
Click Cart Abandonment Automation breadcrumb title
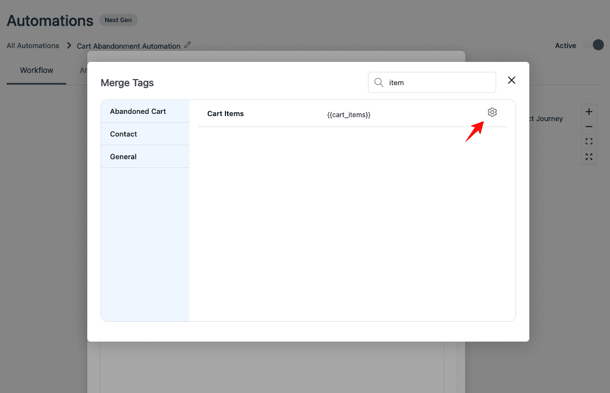tap(128, 46)
